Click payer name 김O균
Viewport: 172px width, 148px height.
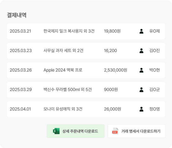click(x=155, y=90)
